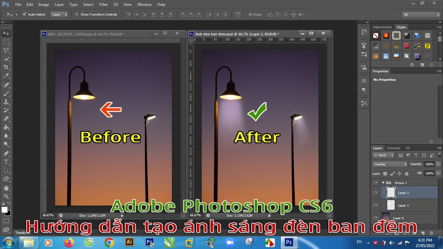Select the Move tool
443x249 pixels.
[x=6, y=33]
